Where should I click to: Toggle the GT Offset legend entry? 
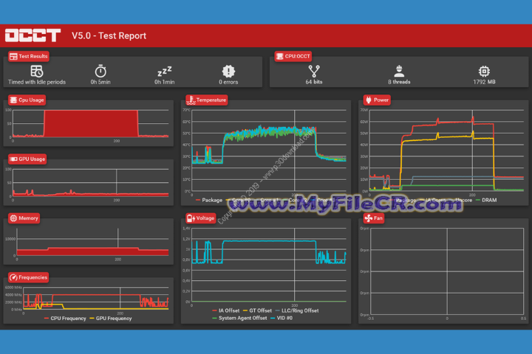[257, 310]
